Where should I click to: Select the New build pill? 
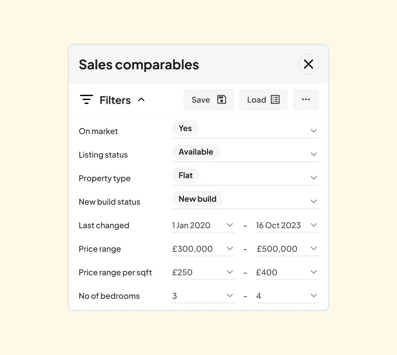pyautogui.click(x=197, y=199)
